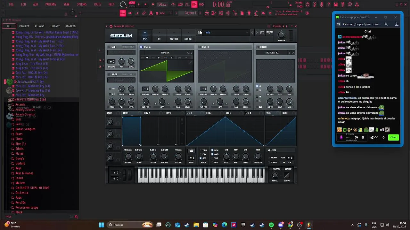Screen dimensions: 410x230
Task: Open the Piano roll icon in toolbar
Action: 214,13
